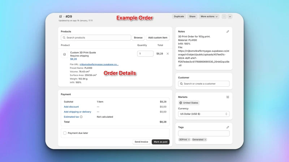289x162 pixels.
Task: Click the Add discount link
Action: (71, 107)
